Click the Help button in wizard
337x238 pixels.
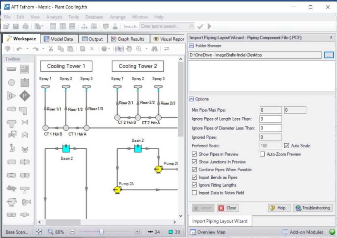pyautogui.click(x=279, y=208)
